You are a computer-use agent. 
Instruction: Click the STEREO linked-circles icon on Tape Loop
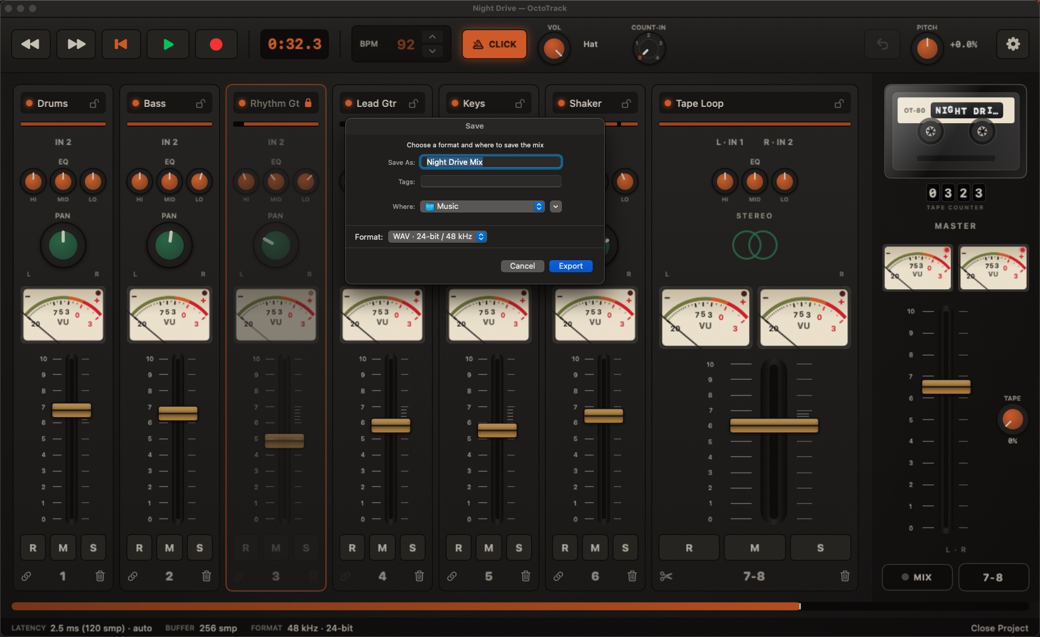[754, 245]
